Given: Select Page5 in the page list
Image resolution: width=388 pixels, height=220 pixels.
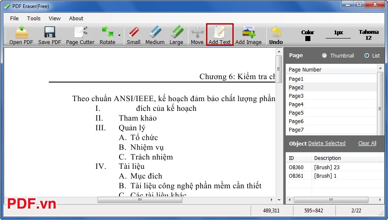Looking at the screenshot, I should [331, 113].
